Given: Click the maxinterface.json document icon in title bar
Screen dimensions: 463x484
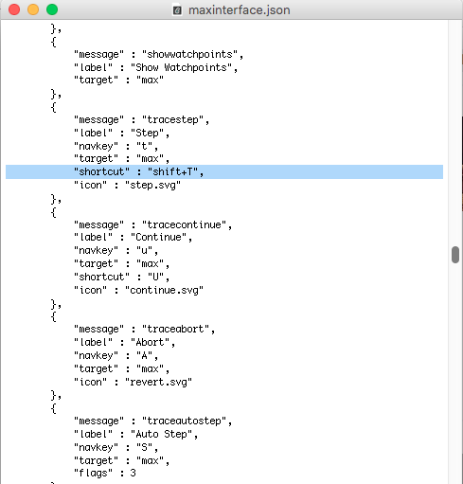Looking at the screenshot, I should pyautogui.click(x=177, y=10).
